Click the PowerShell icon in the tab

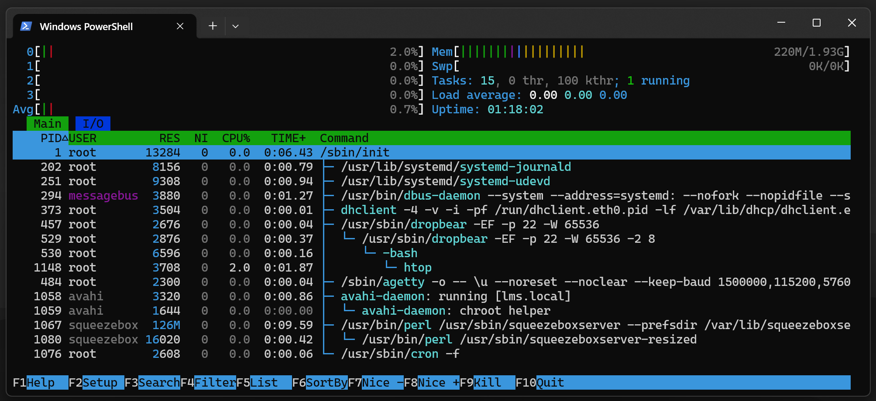(x=26, y=27)
